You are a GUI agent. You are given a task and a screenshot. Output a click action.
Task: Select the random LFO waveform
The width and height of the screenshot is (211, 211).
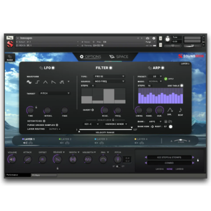[62, 82]
